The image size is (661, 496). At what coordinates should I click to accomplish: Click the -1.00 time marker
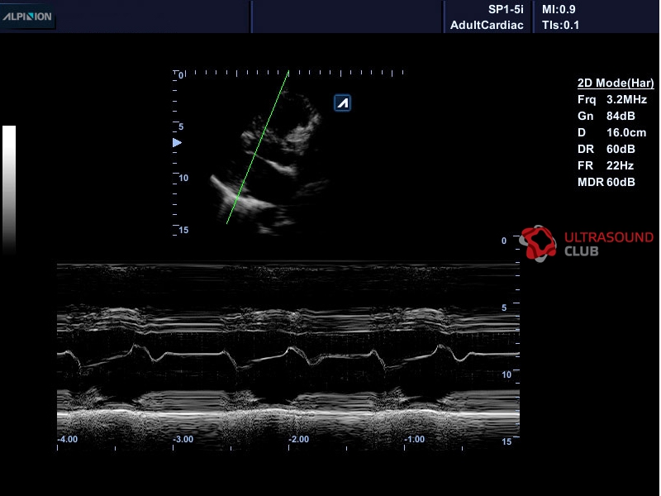coord(415,439)
